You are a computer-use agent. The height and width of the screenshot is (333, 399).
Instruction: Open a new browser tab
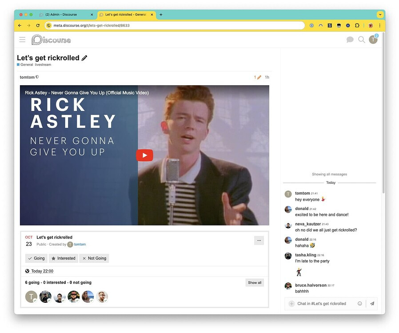click(161, 15)
